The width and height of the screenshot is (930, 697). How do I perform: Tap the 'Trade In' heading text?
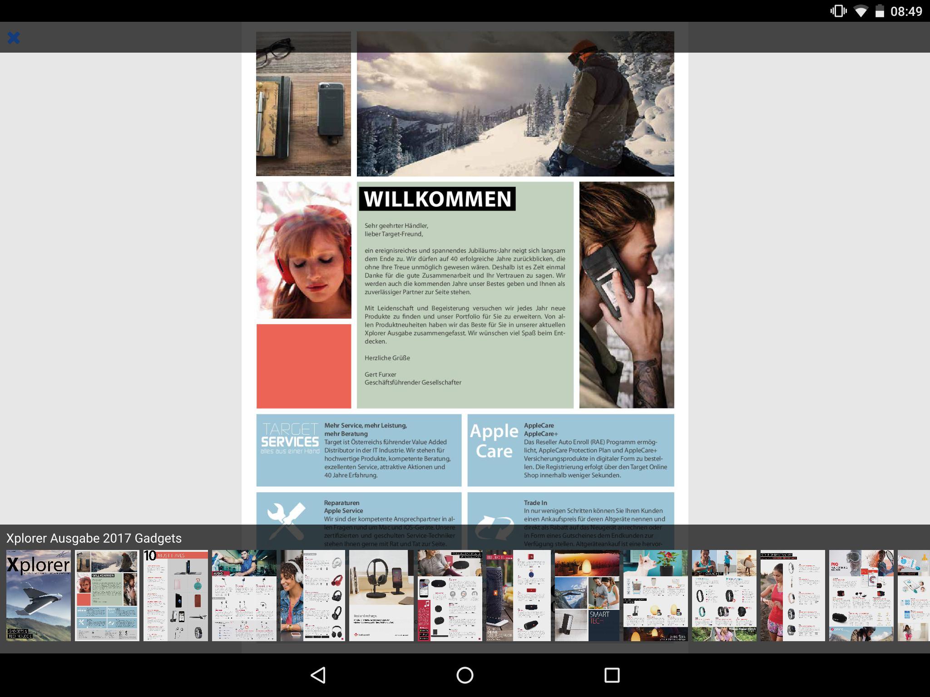(535, 503)
